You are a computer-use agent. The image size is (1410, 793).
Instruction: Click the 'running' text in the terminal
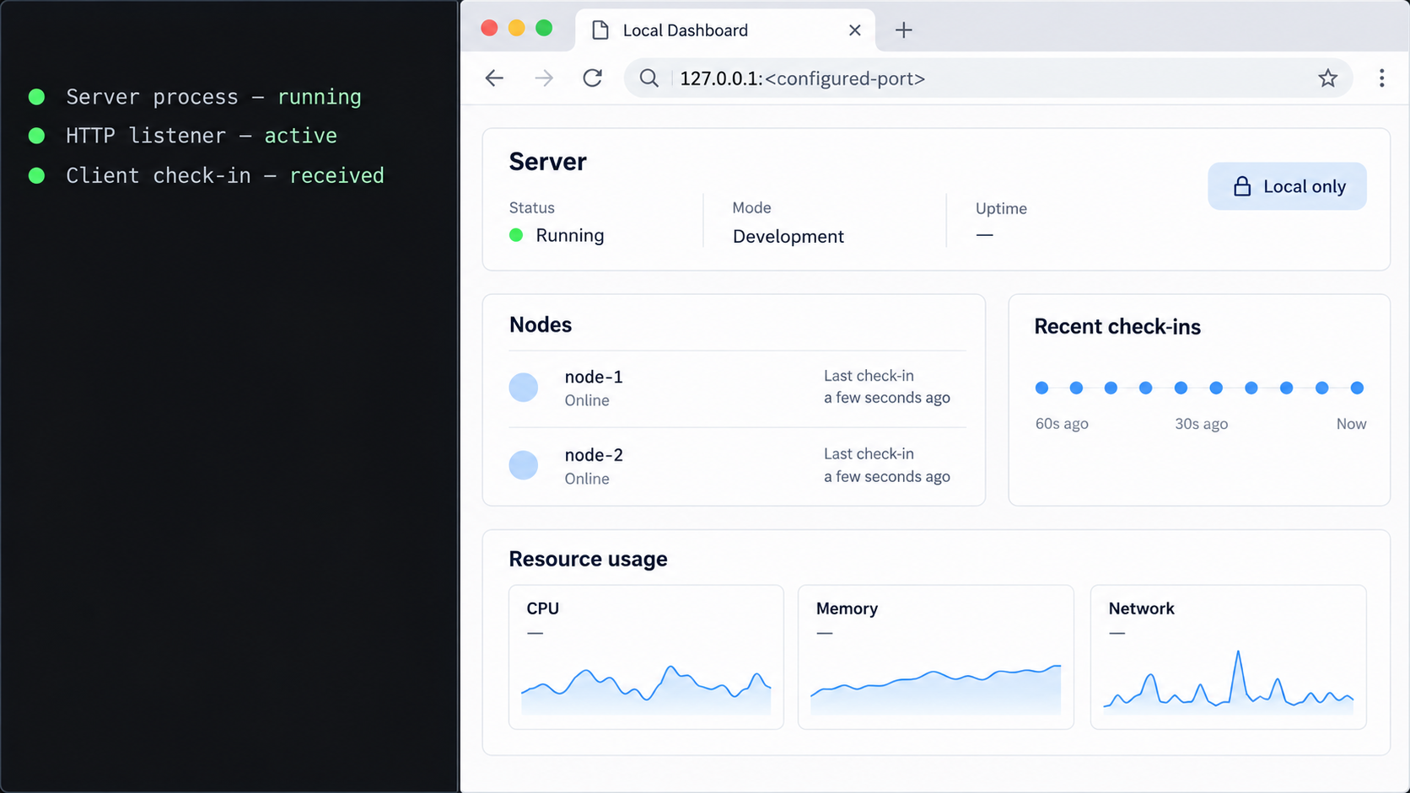pyautogui.click(x=320, y=97)
